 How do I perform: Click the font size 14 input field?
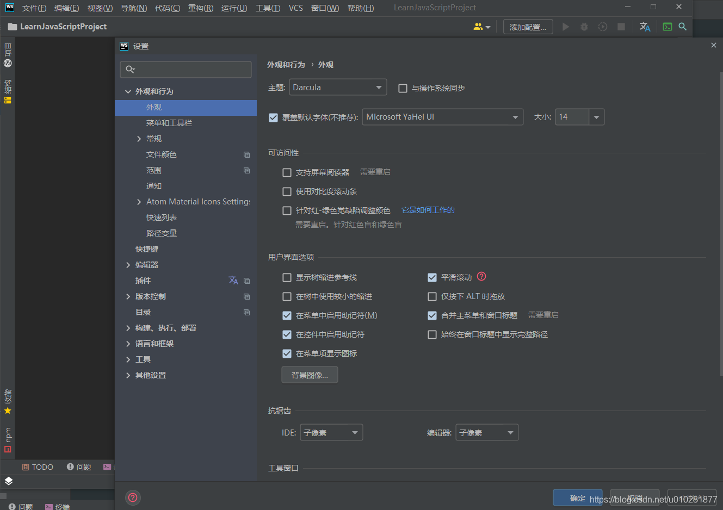(572, 117)
